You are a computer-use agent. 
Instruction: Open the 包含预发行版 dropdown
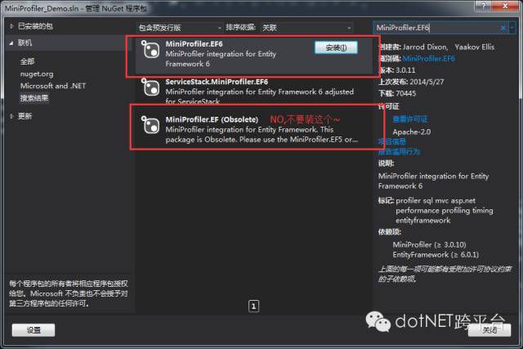pyautogui.click(x=180, y=28)
